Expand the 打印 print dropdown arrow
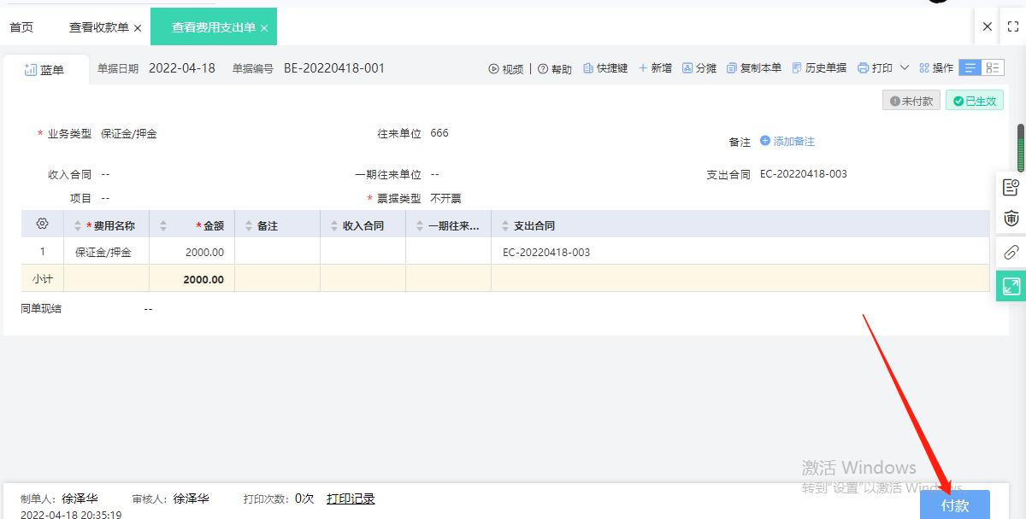Screen dimensions: 1026x519 [x=904, y=68]
